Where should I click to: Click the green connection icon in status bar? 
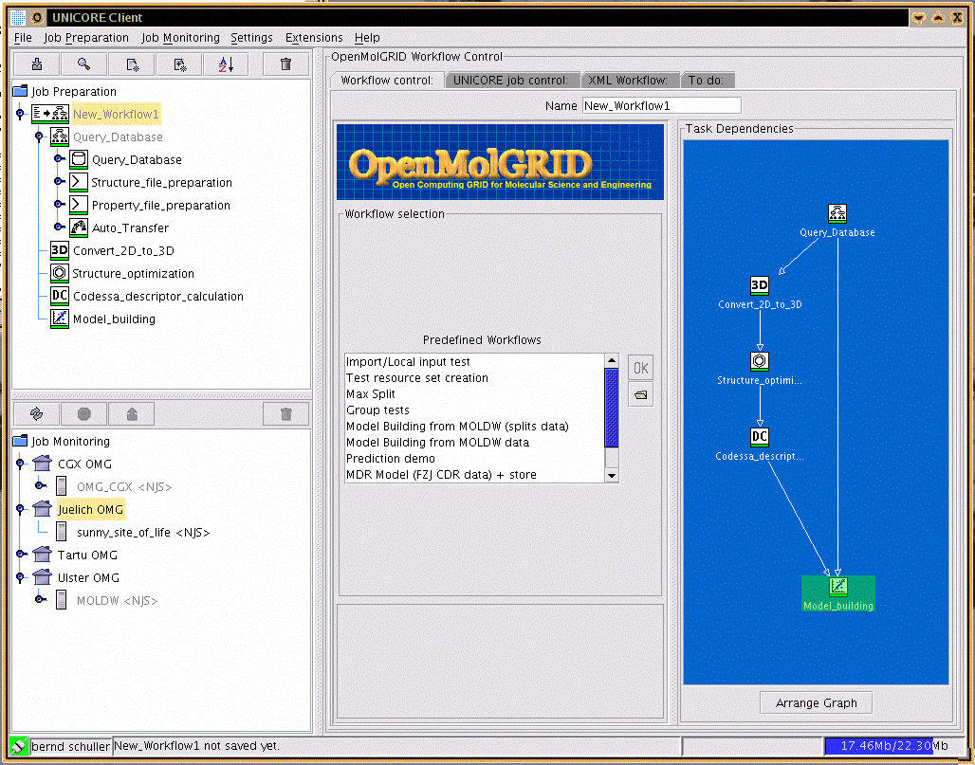pyautogui.click(x=19, y=746)
